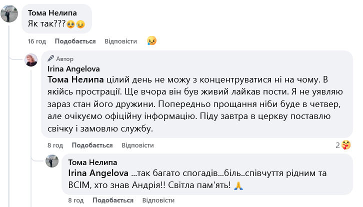
Task: Click the bold Тома Нелипа mention in Irina's reply
Action: coord(75,80)
